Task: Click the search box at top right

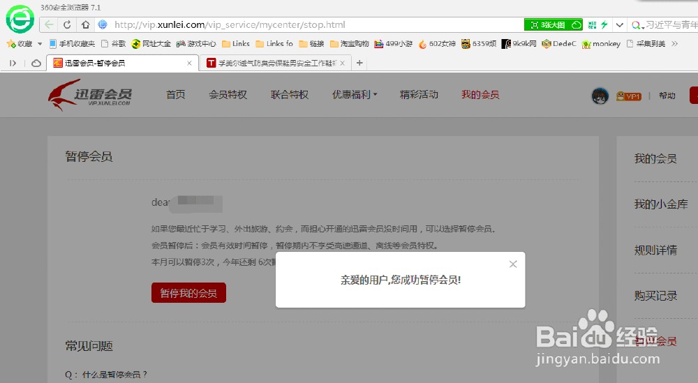Action: [671, 25]
